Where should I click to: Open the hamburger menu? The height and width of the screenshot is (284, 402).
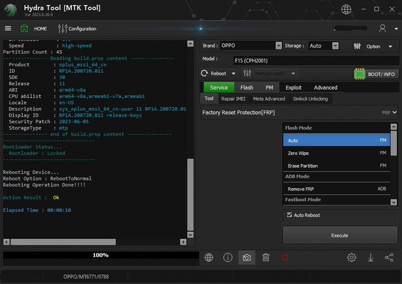pyautogui.click(x=8, y=28)
